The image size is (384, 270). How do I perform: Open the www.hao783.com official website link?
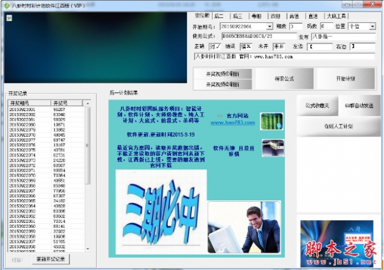click(233, 123)
